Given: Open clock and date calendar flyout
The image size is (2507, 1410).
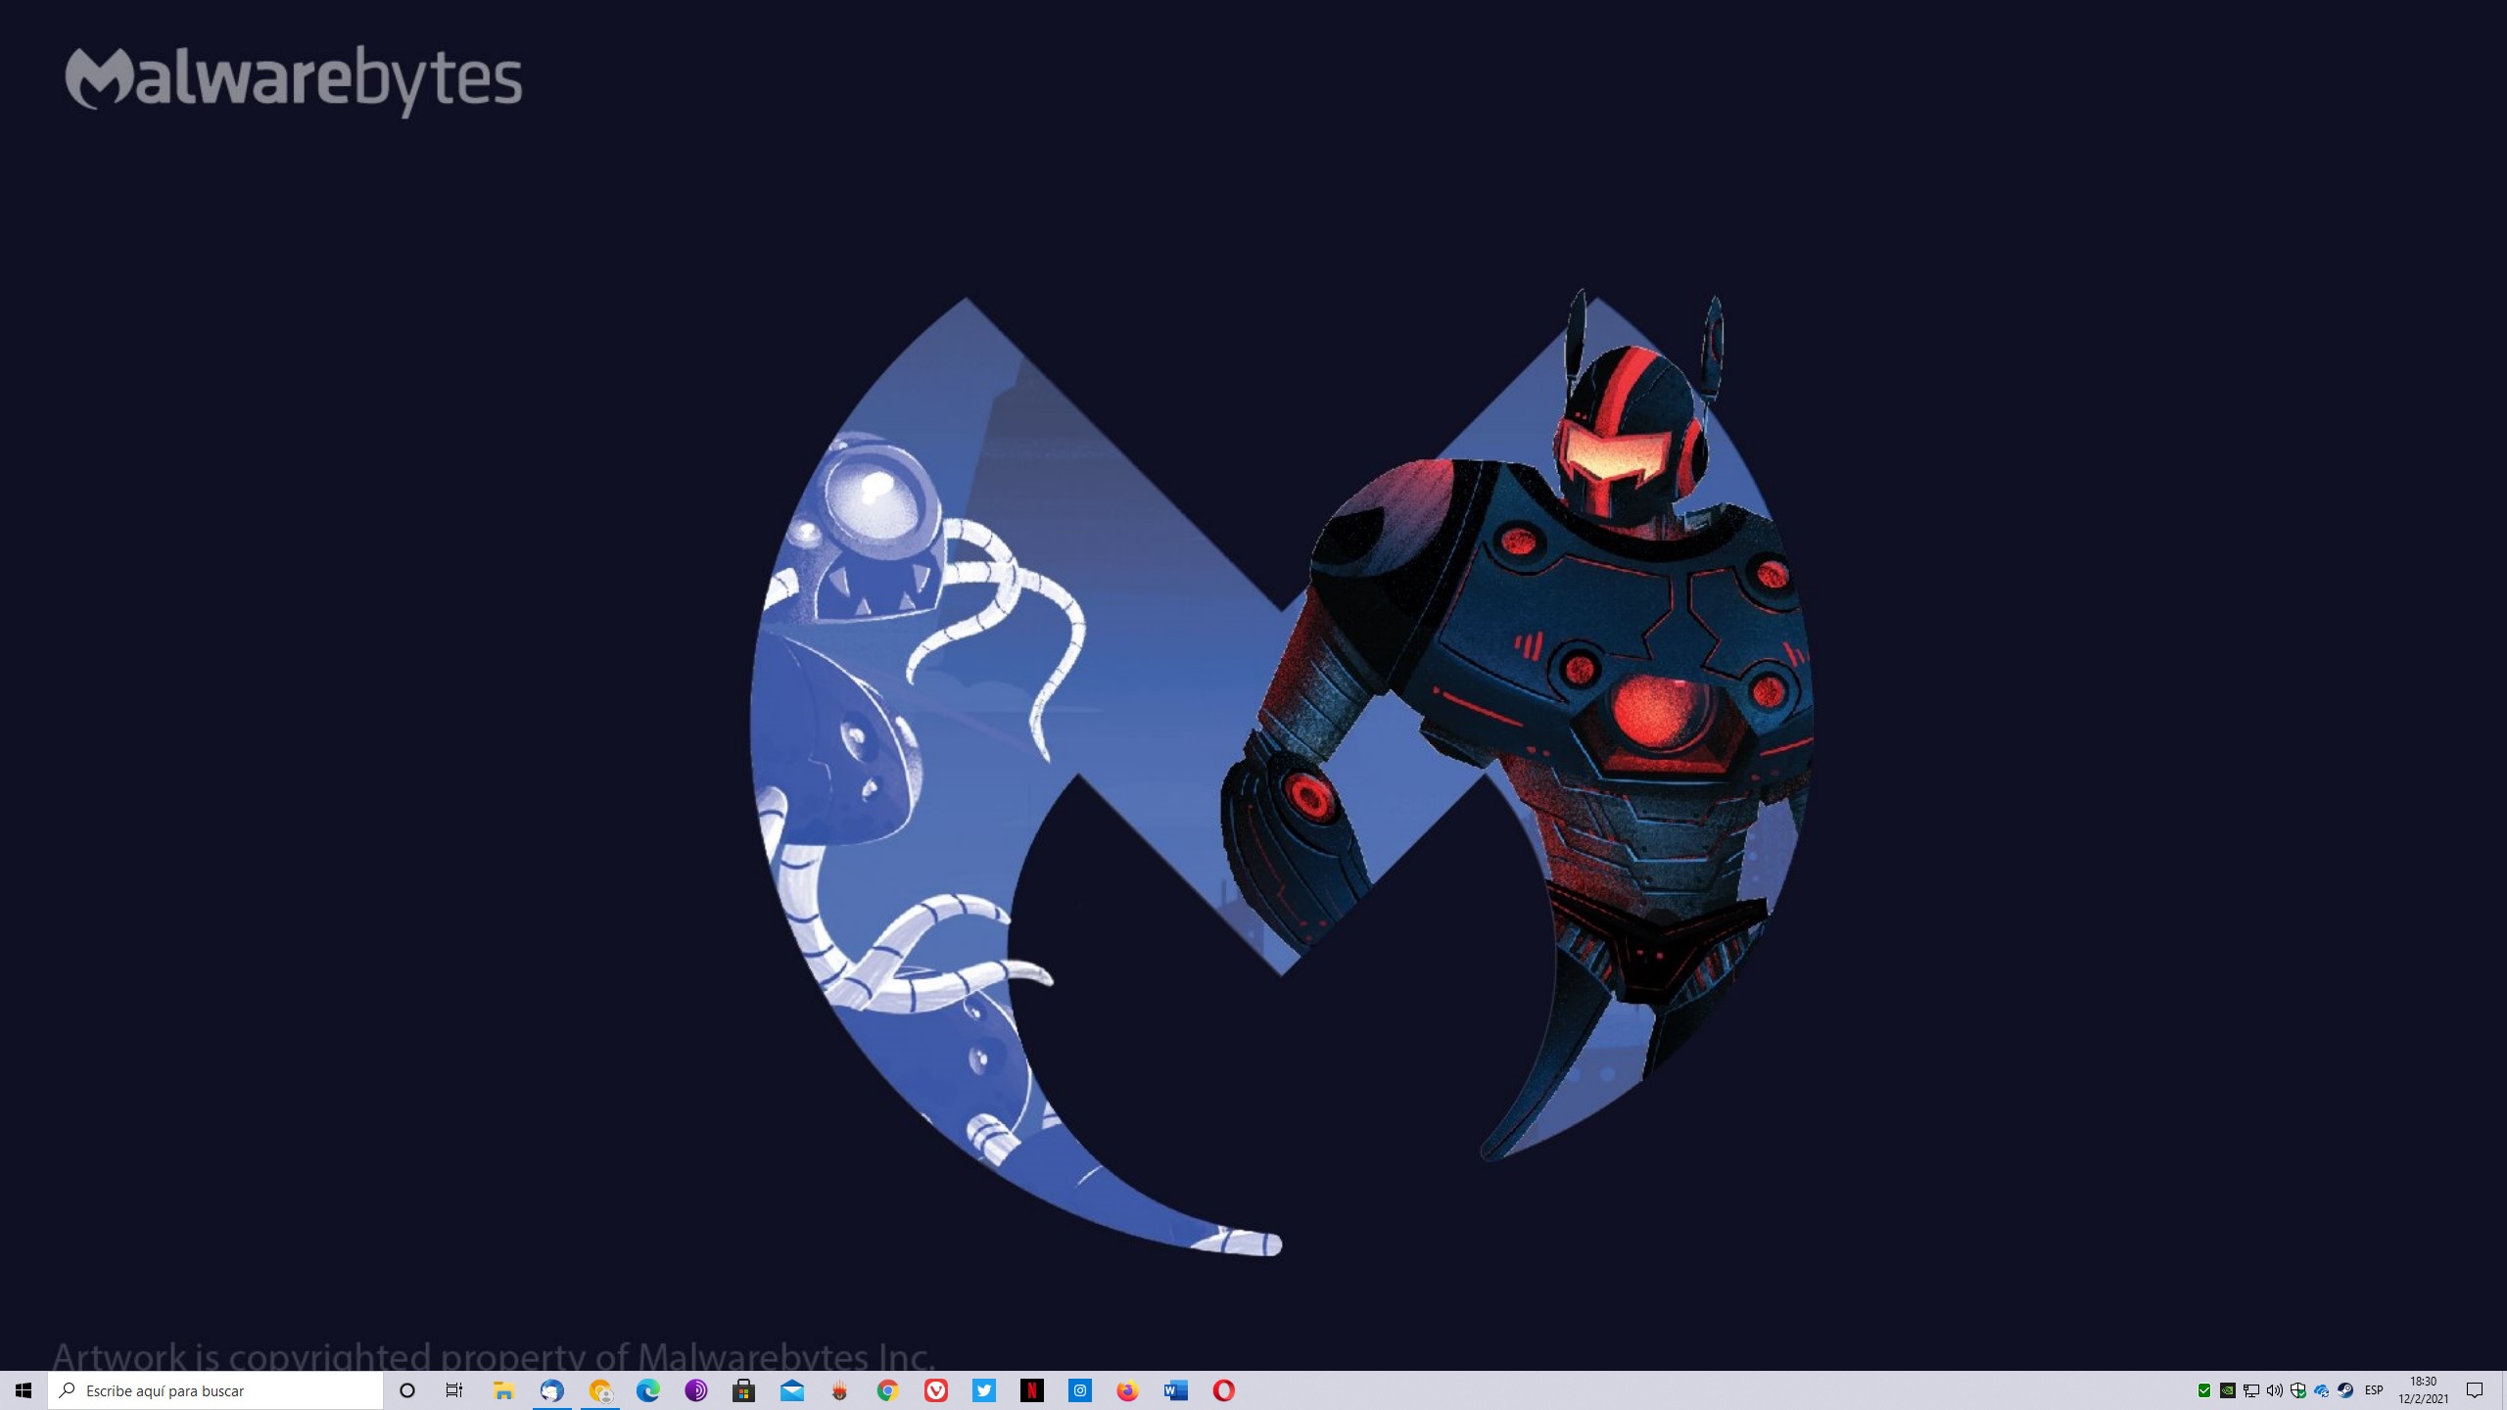Looking at the screenshot, I should pyautogui.click(x=2423, y=1390).
